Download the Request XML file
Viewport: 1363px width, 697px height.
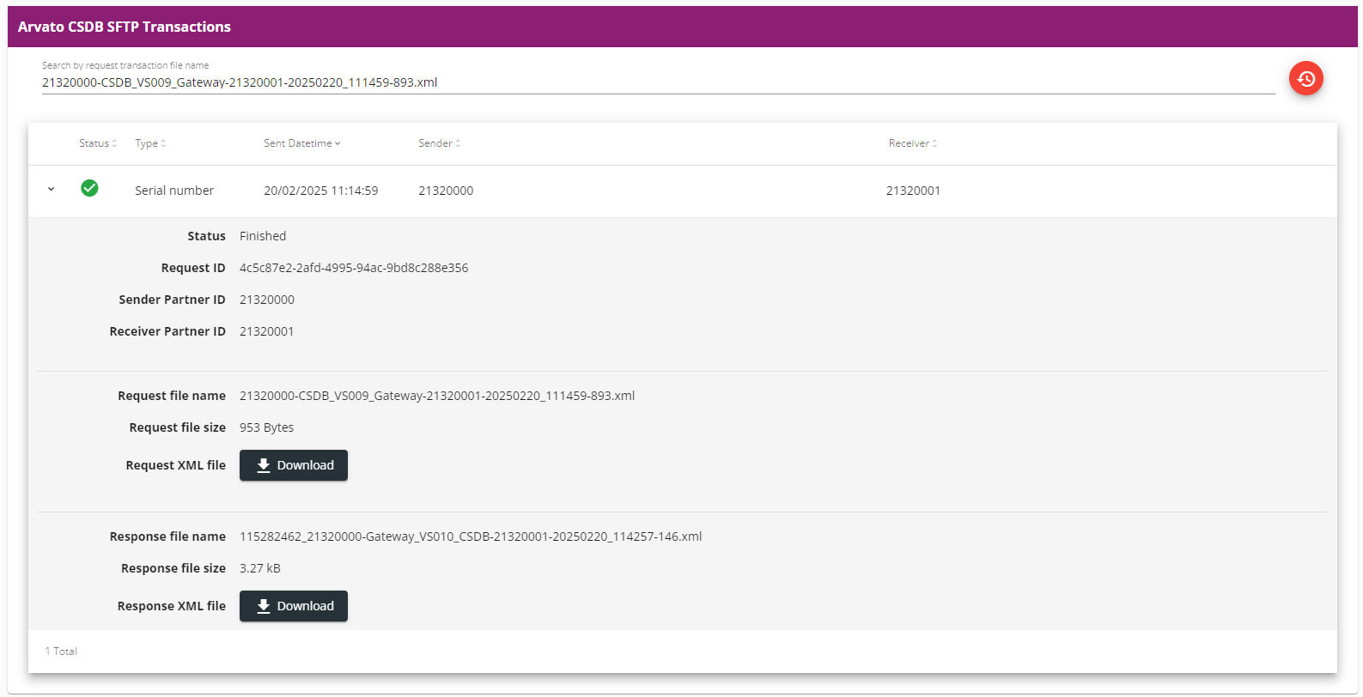click(294, 465)
